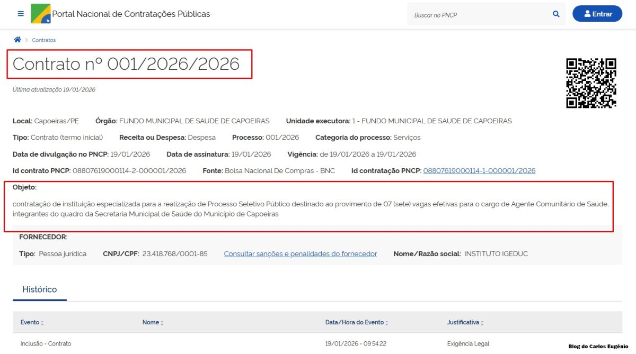Click the search magnifier icon
Viewport: 636px width, 354px height.
coord(556,14)
